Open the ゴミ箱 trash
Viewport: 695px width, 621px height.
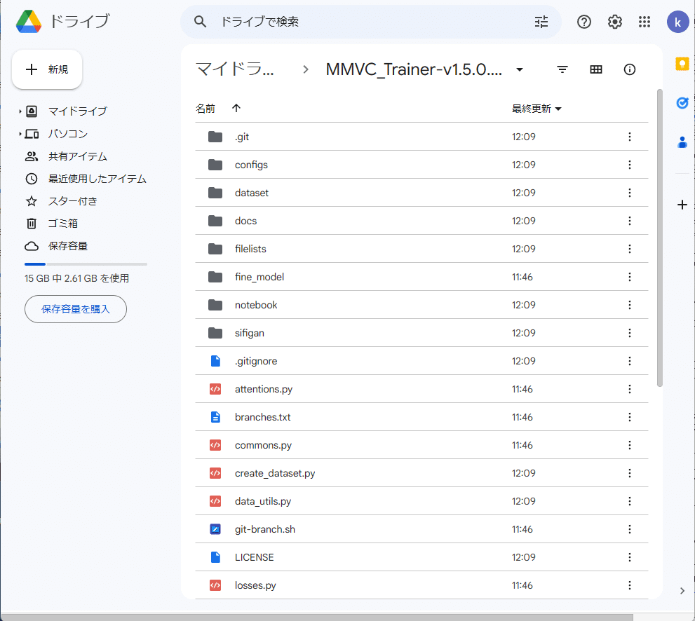[63, 224]
